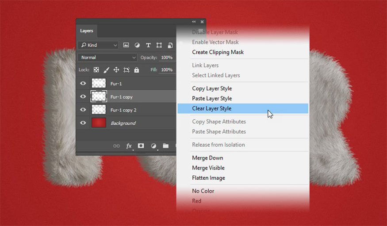387x226 pixels.
Task: Hide the Fur-1 copy layer
Action: [x=83, y=96]
